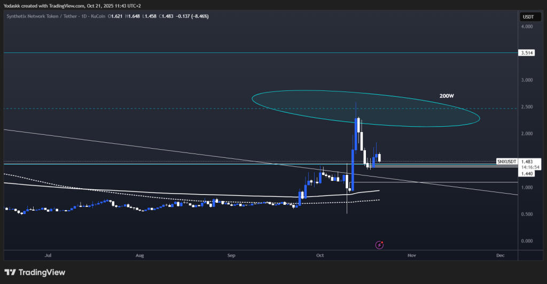Viewport: 547px width, 284px height.
Task: Click the 2.000 price axis label
Action: click(527, 133)
